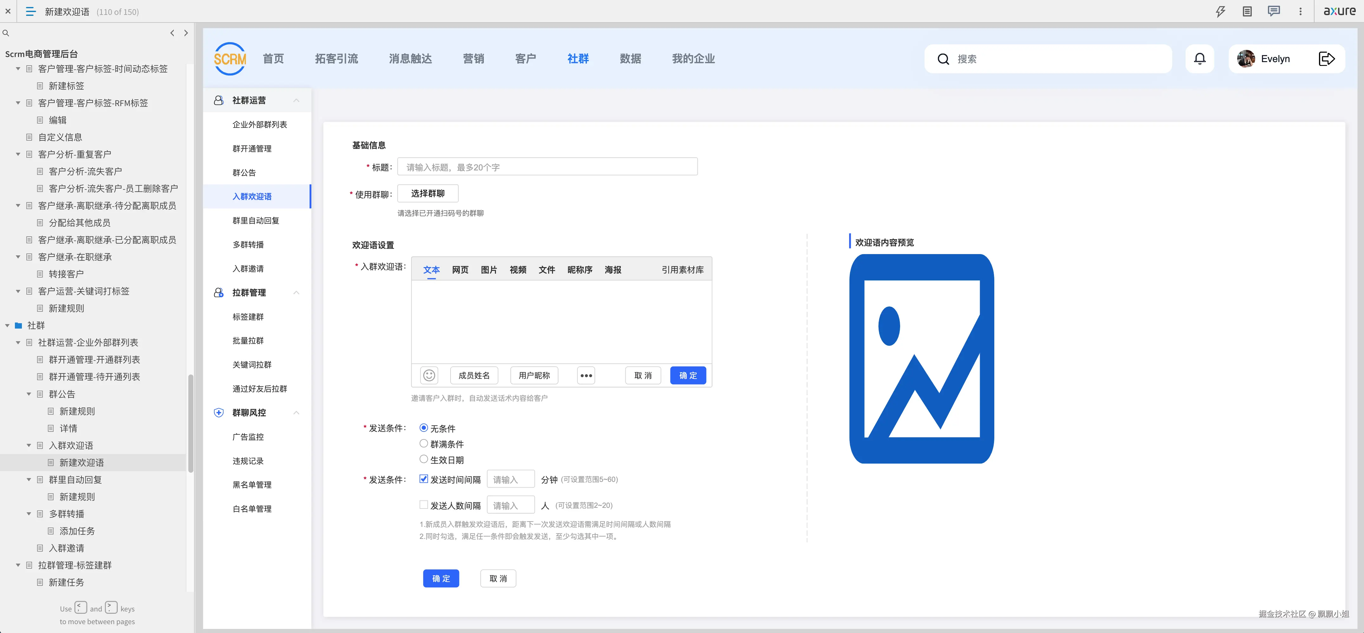Screen dimensions: 1364x633
Task: Enable the 发送人数间隔 checkbox
Action: pyautogui.click(x=424, y=505)
